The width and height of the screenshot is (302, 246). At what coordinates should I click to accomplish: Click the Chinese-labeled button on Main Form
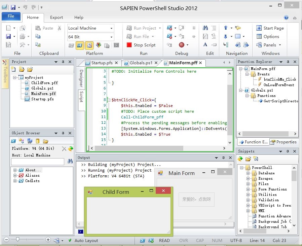(196, 200)
